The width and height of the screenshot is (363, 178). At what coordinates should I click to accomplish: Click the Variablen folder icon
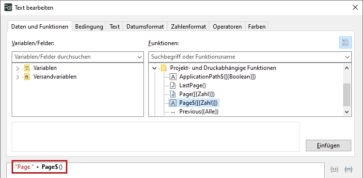tap(27, 68)
